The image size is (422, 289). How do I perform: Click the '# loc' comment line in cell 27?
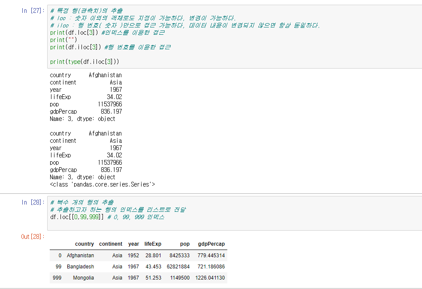coord(143,18)
